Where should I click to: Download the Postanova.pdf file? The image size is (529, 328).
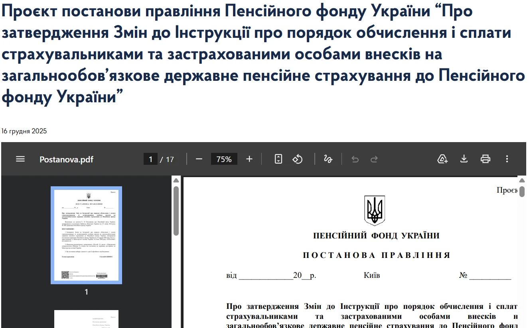[x=464, y=158]
